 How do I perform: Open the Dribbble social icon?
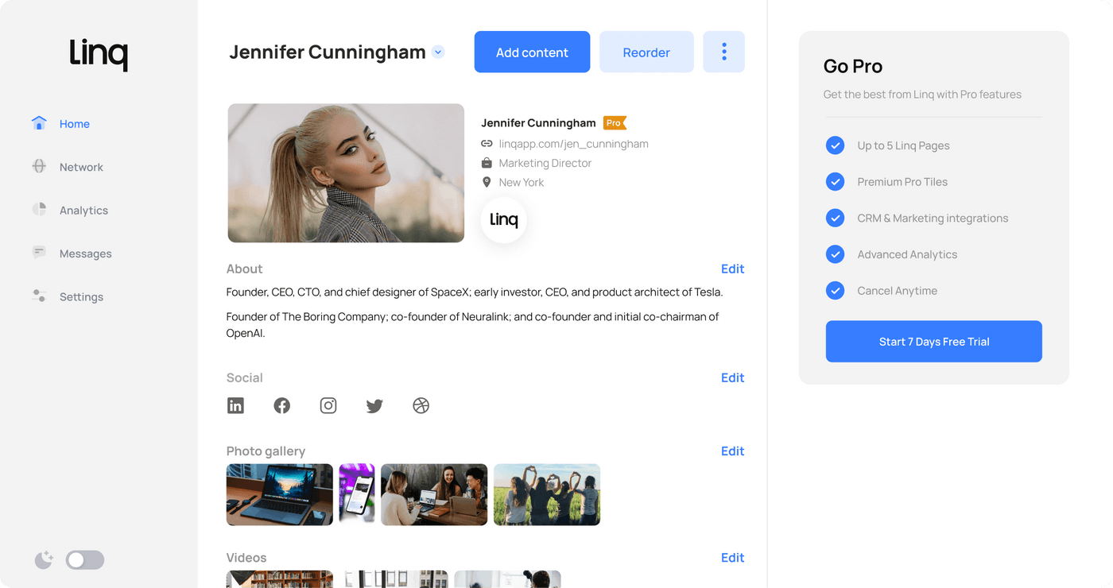[x=421, y=405]
